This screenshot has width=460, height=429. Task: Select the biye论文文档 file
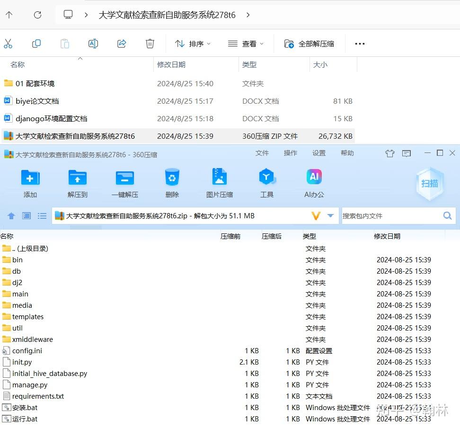[37, 101]
